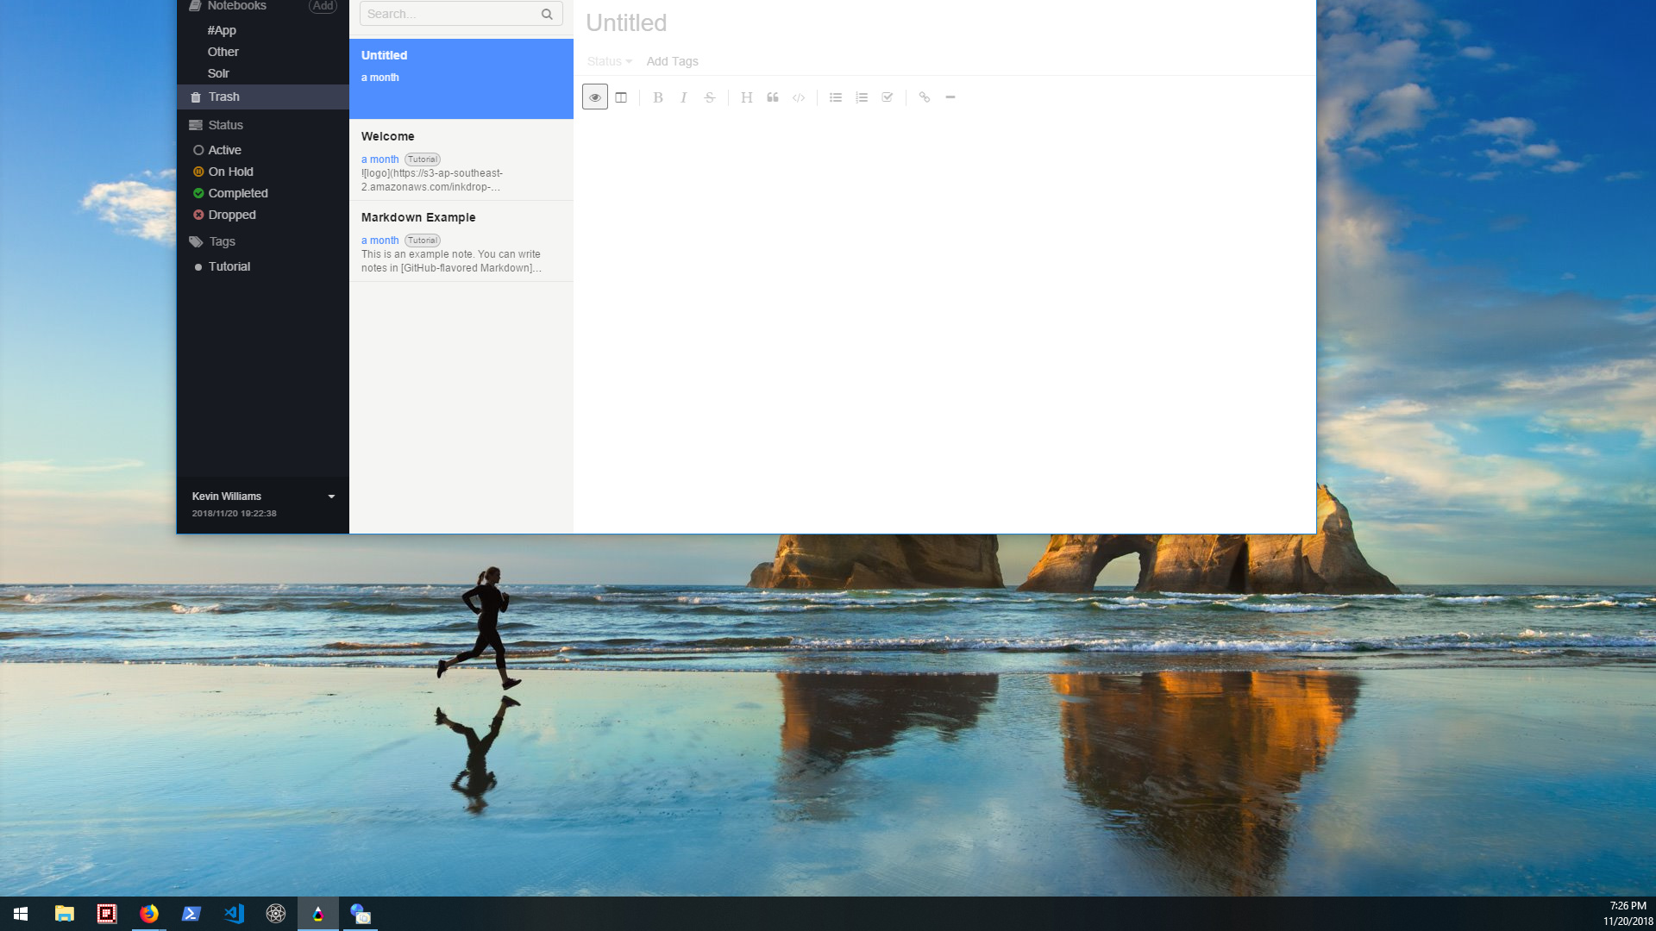This screenshot has width=1656, height=931.
Task: Insert a numbered list
Action: click(x=862, y=97)
